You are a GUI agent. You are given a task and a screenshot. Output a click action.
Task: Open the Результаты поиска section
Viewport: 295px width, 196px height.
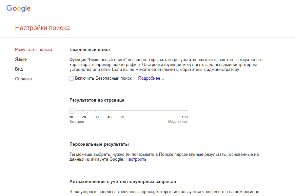(33, 50)
